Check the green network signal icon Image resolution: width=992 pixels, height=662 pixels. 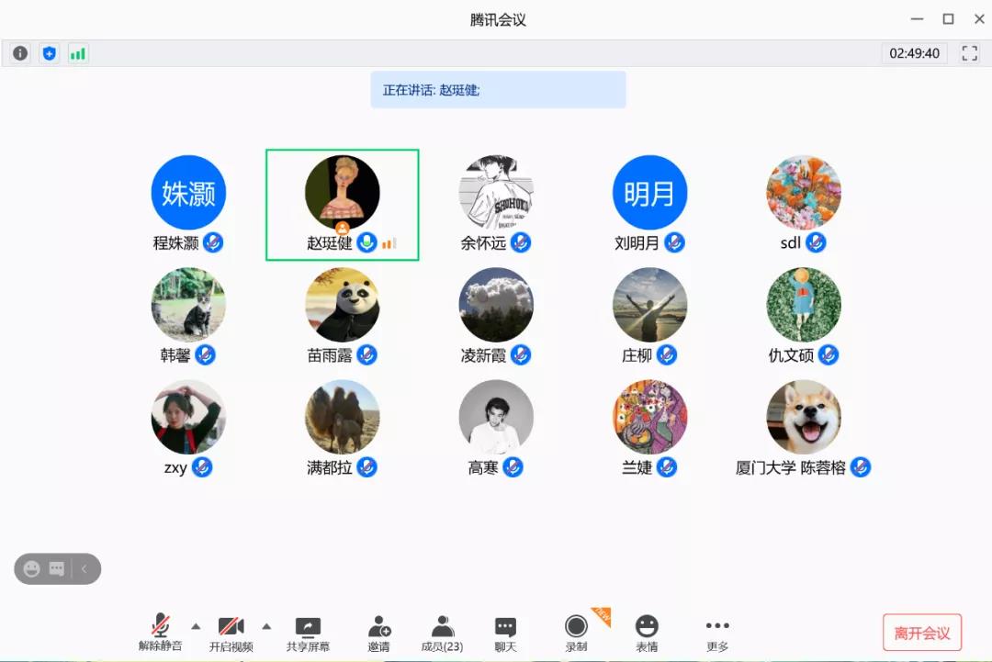point(78,53)
